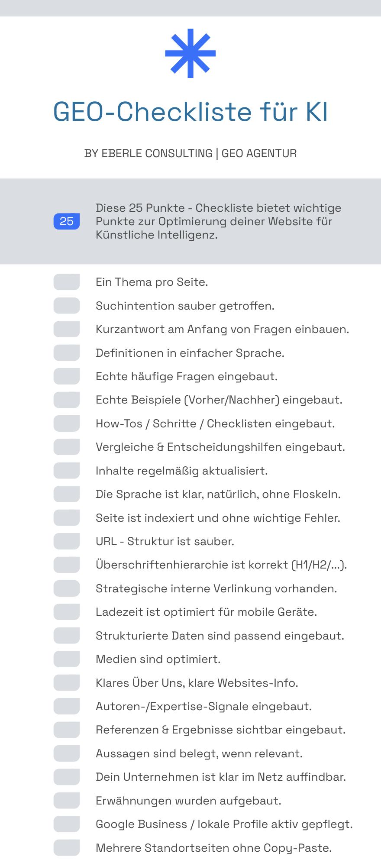Tick Überschriftenhierarchie ist korrekt checkbox

(x=67, y=565)
